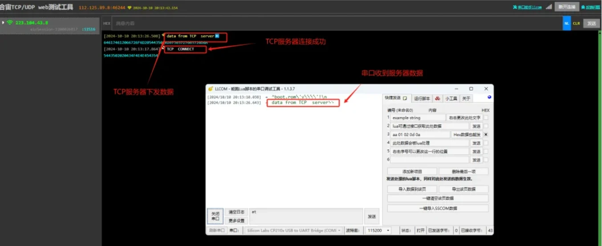This screenshot has height=246, width=602.
Task: Toggle the blue NL newline option
Action: tap(567, 23)
